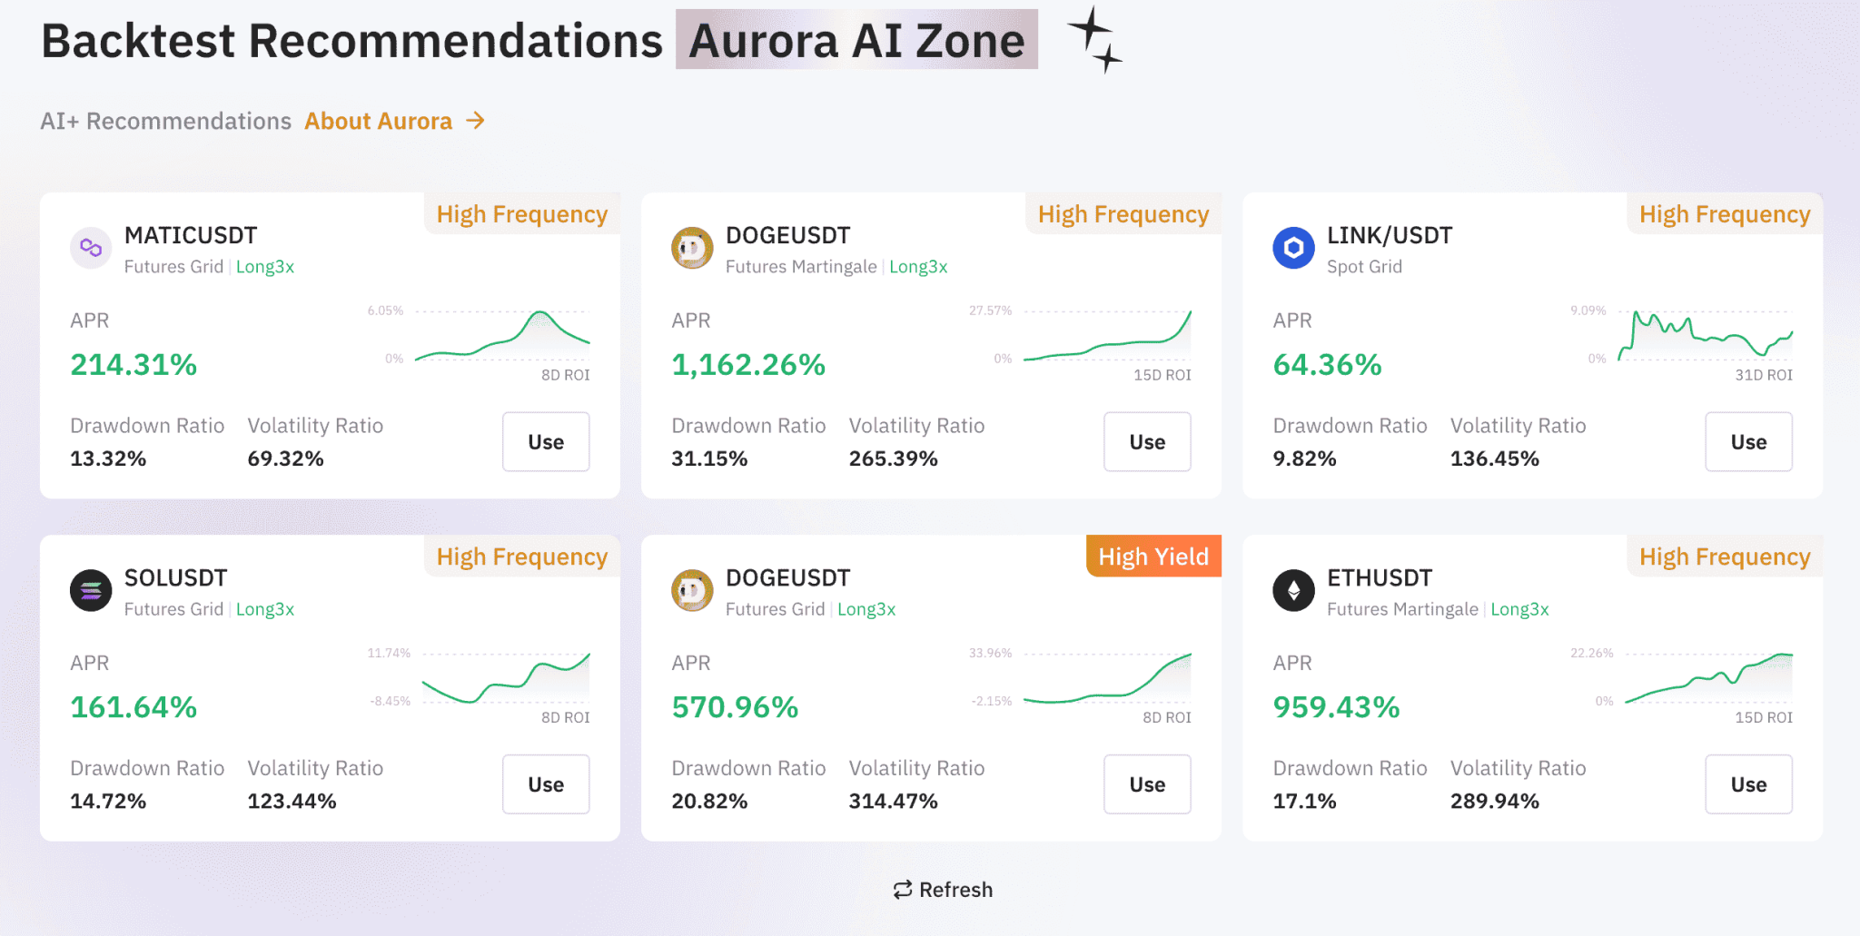Click AI+ Recommendations text link
Image resolution: width=1860 pixels, height=936 pixels.
click(165, 121)
